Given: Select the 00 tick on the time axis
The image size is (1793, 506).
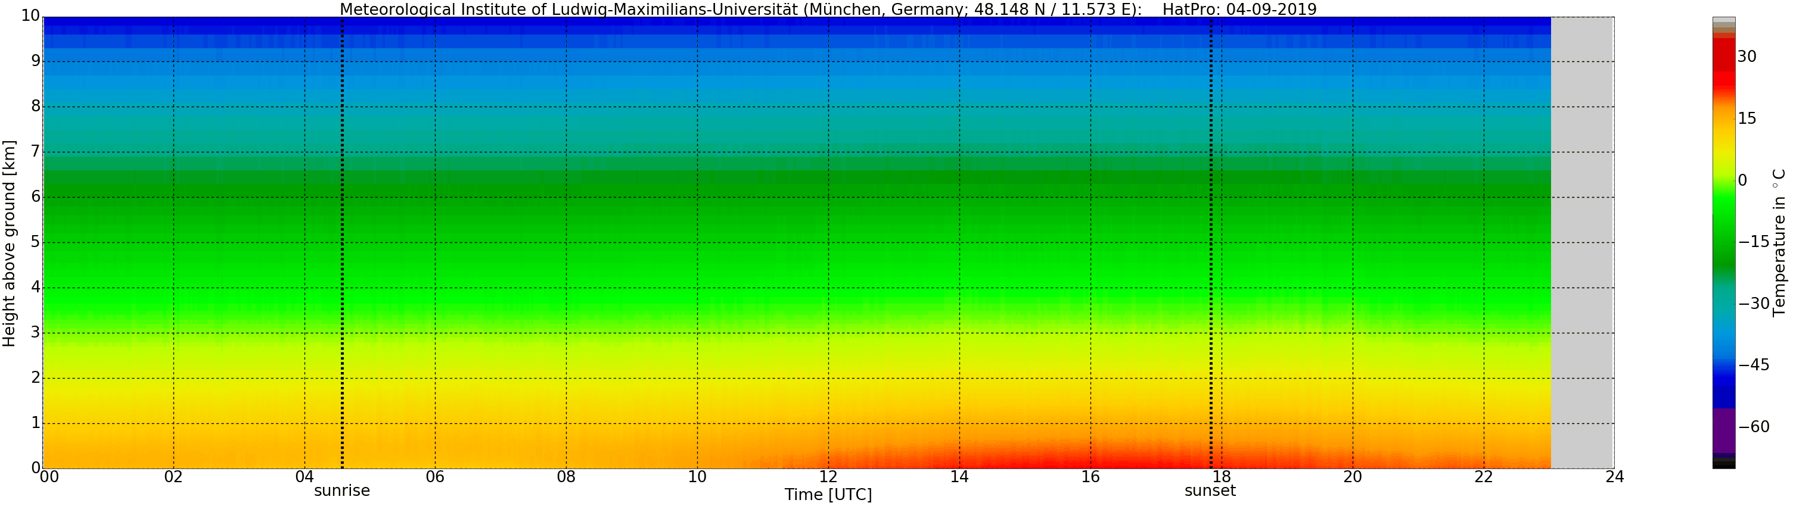Looking at the screenshot, I should pos(49,477).
